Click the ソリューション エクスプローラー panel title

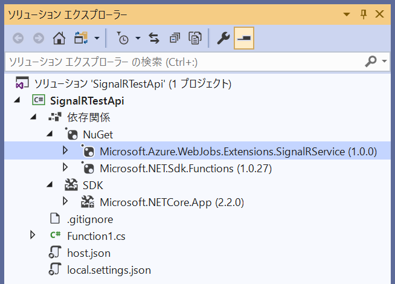(68, 15)
